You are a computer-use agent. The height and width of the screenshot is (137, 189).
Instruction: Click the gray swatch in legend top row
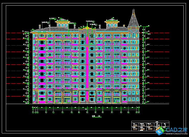[158, 125]
